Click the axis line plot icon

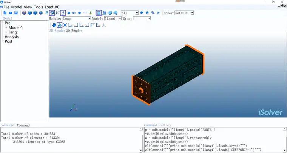pyautogui.click(x=57, y=13)
